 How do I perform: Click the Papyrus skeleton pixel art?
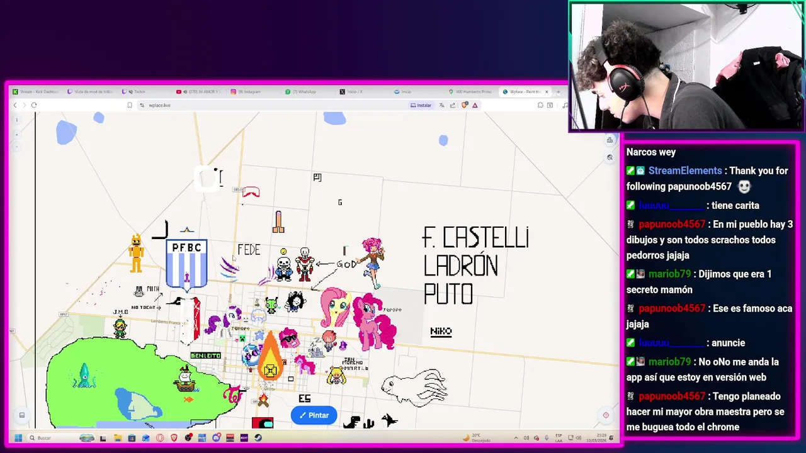coord(305,264)
